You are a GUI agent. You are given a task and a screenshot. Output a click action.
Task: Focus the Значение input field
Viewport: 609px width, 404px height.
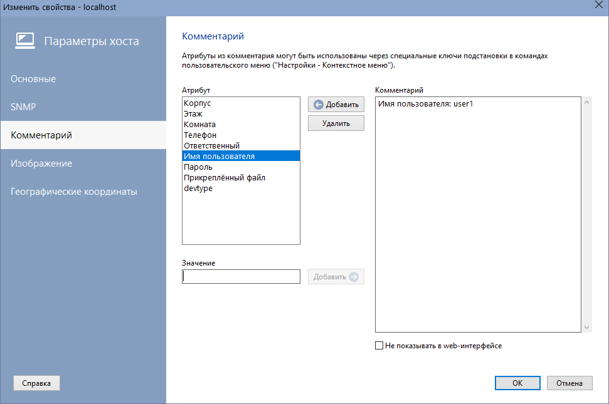[x=241, y=276]
